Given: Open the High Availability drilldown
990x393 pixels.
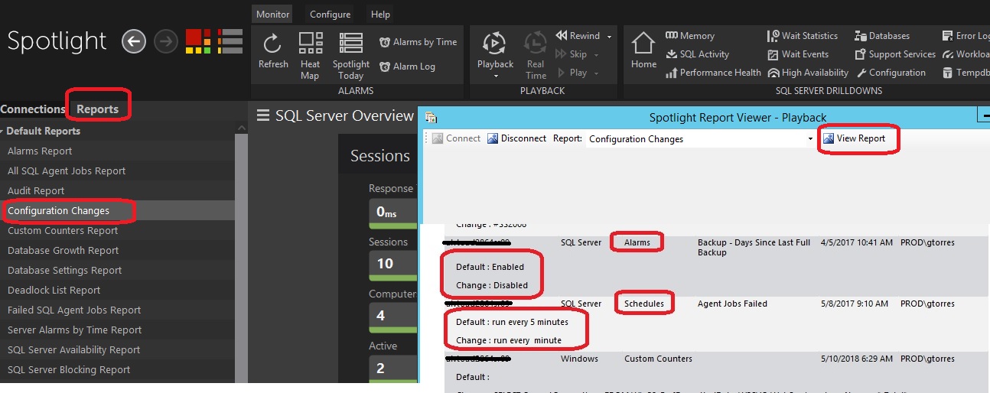Looking at the screenshot, I should (x=808, y=73).
